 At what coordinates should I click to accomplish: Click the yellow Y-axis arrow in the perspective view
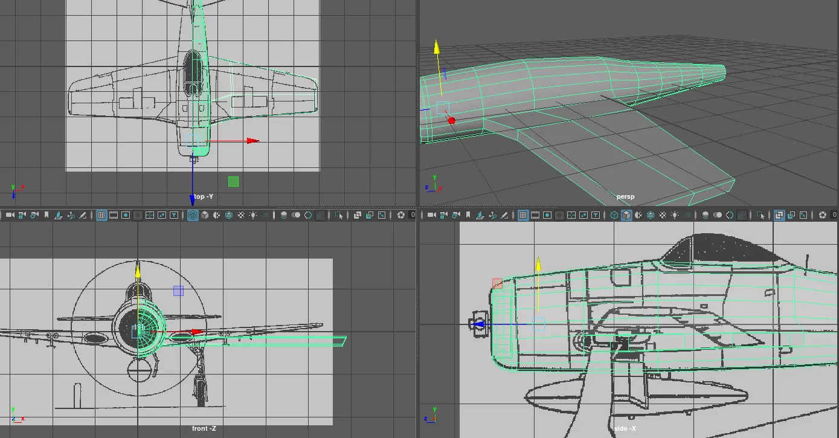click(x=436, y=48)
